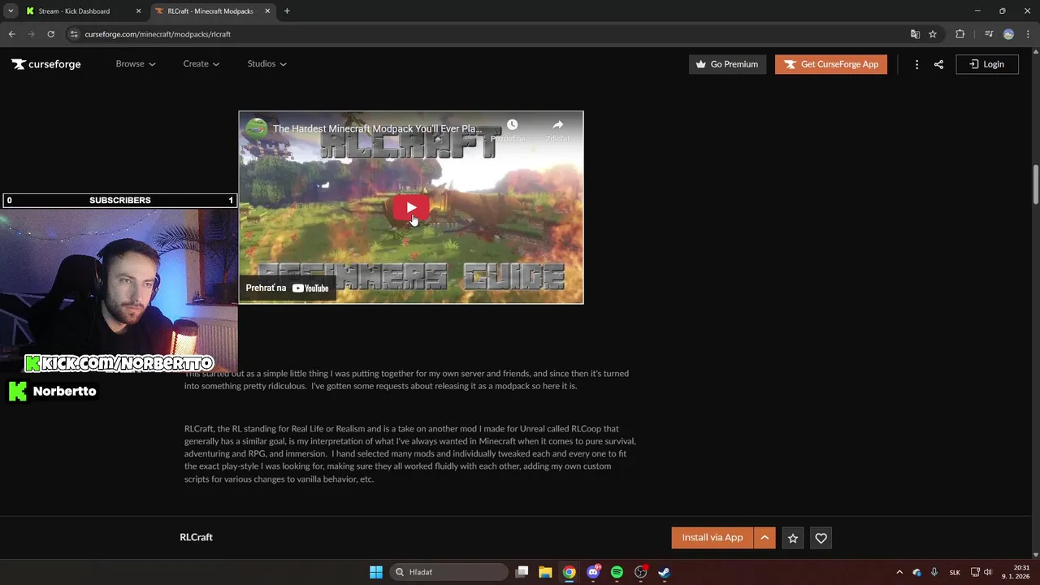Open the Chrome three-dot menu
The width and height of the screenshot is (1040, 585).
click(1027, 34)
